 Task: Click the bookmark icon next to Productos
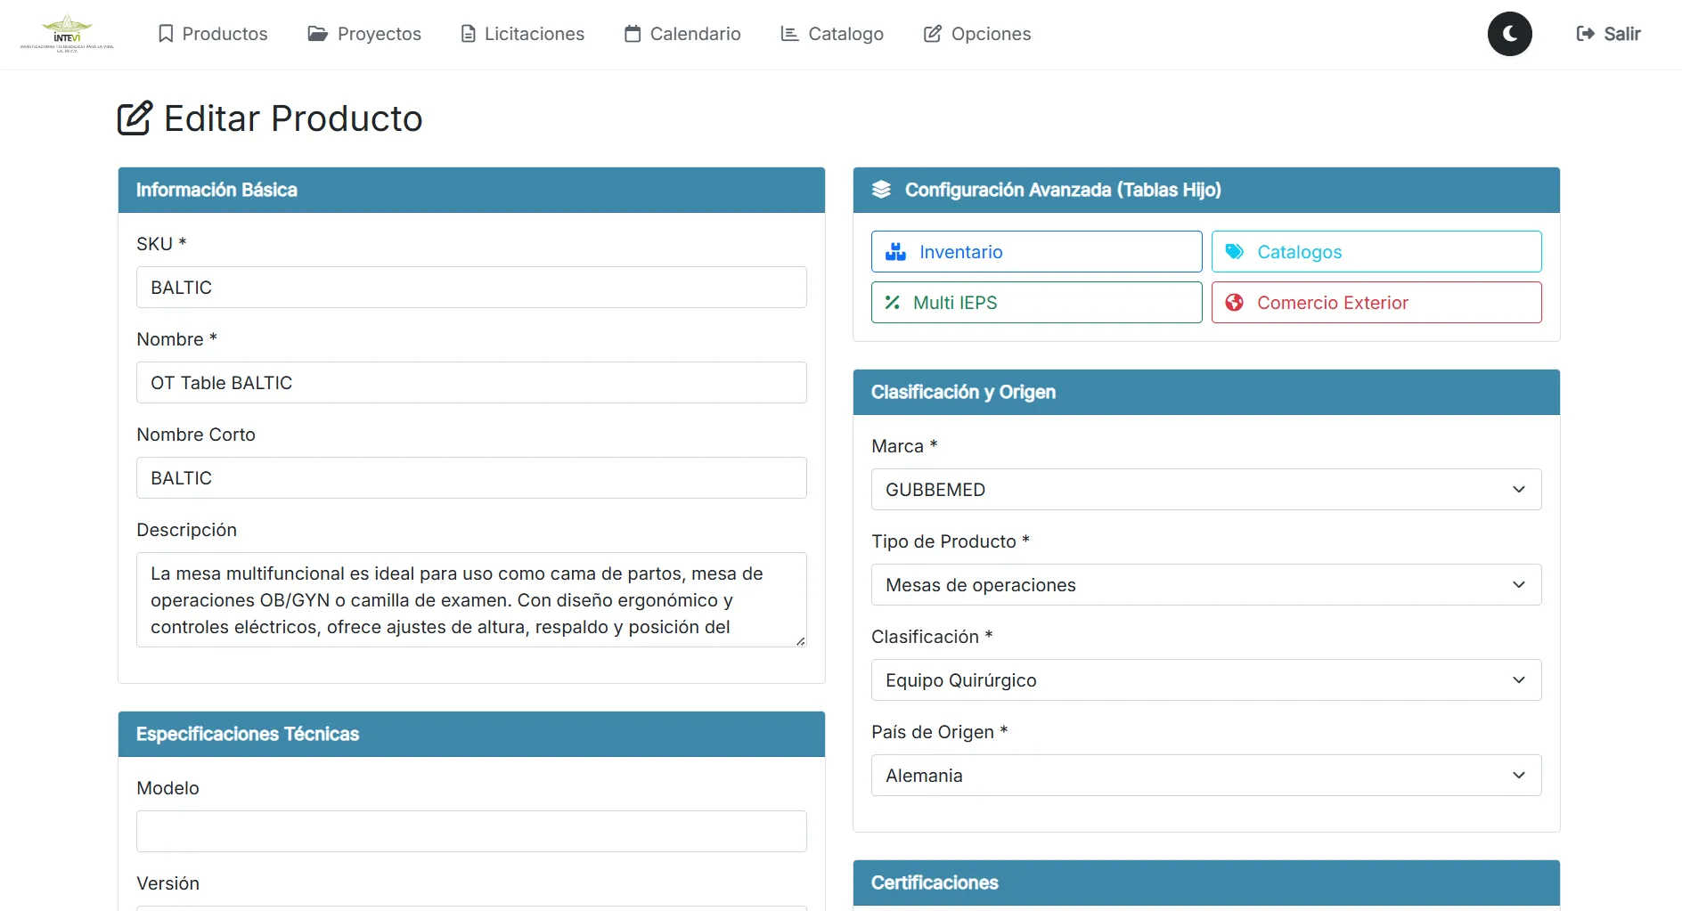click(x=166, y=34)
